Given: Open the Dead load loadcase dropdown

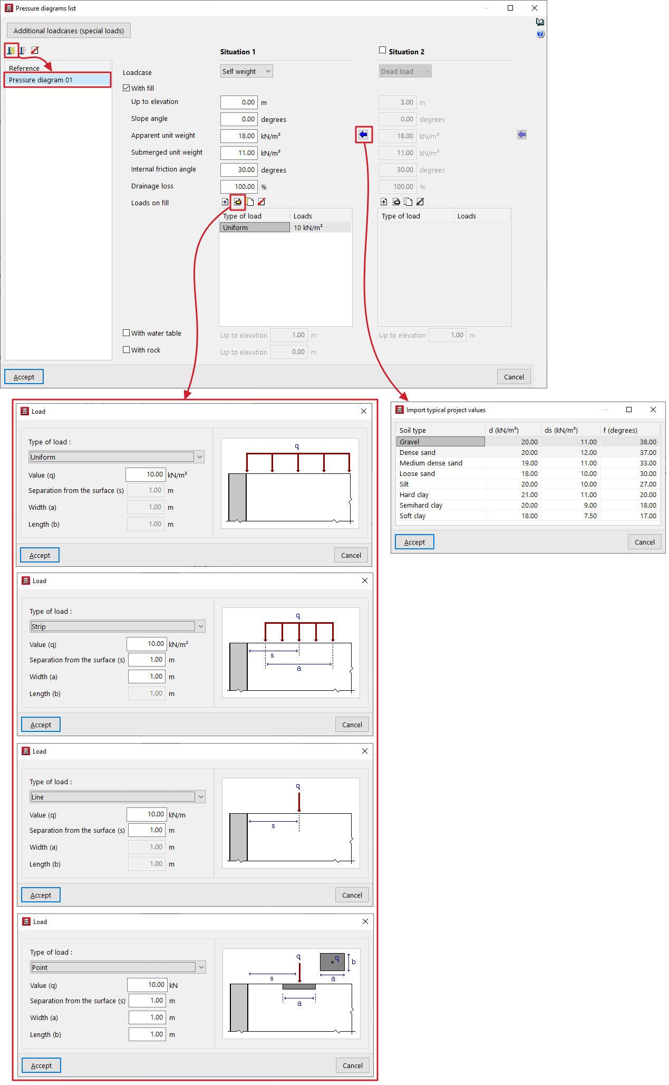Looking at the screenshot, I should click(x=405, y=71).
